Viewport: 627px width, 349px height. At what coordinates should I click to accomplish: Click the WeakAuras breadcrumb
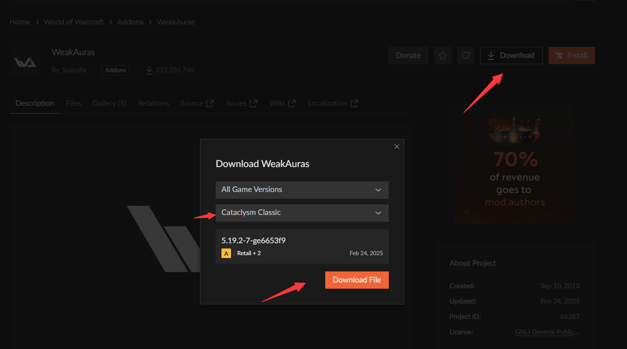point(176,22)
